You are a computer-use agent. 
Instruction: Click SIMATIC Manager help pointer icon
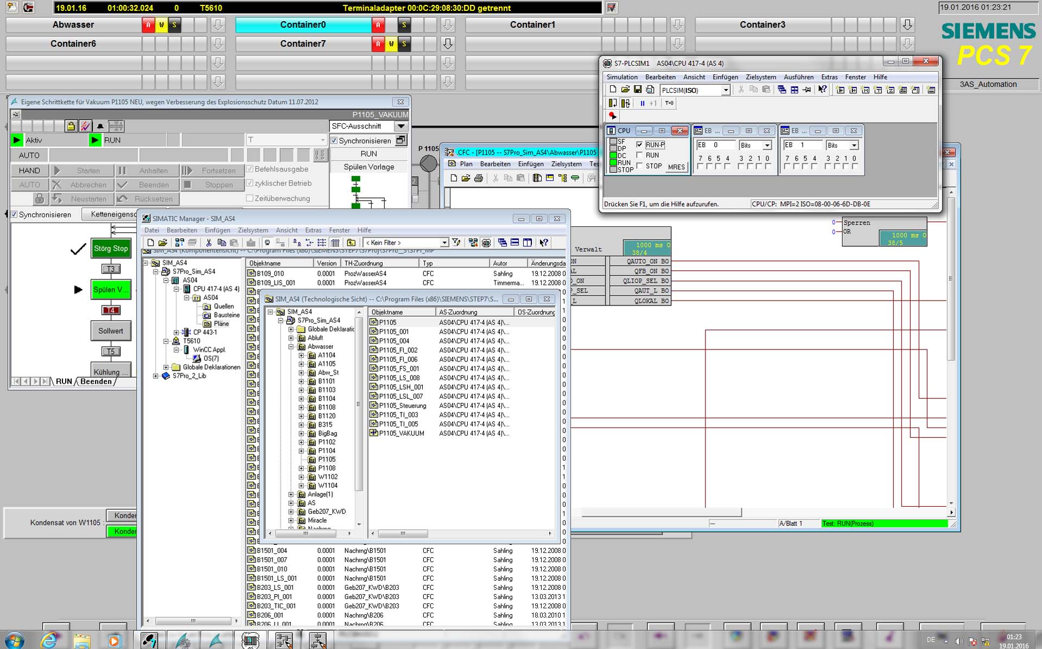543,243
